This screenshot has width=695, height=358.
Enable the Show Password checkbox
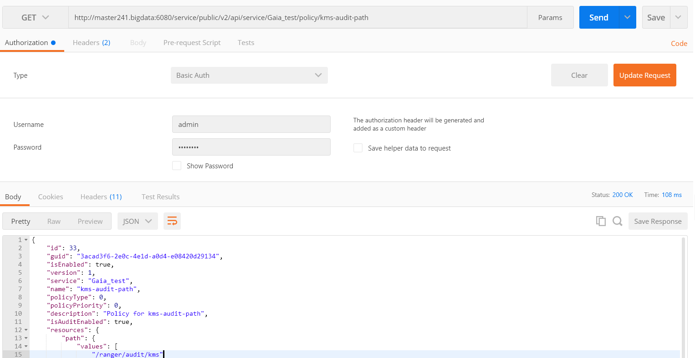coord(177,166)
